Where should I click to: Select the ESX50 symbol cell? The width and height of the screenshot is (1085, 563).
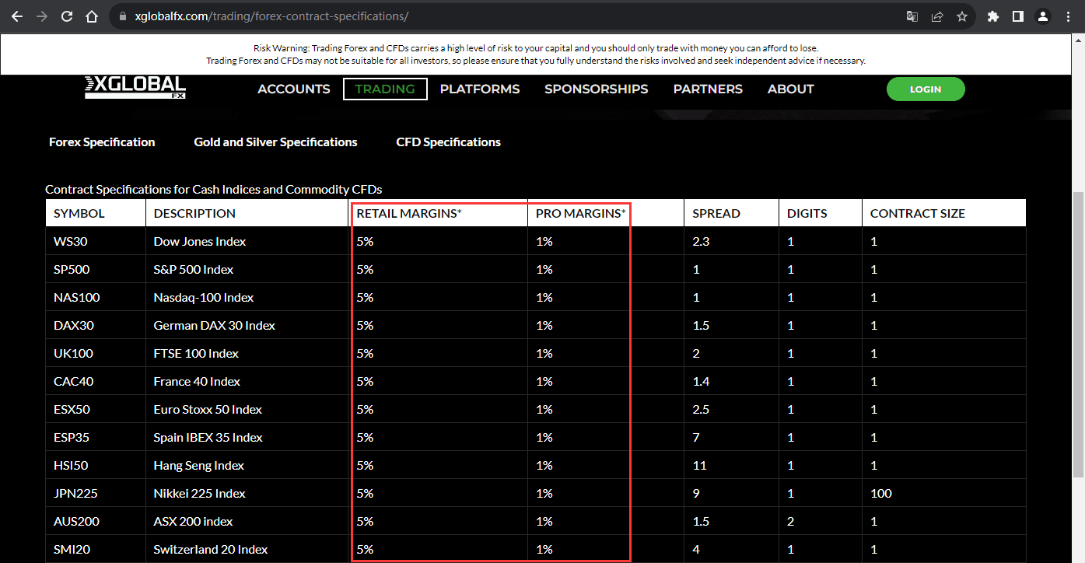pos(96,409)
